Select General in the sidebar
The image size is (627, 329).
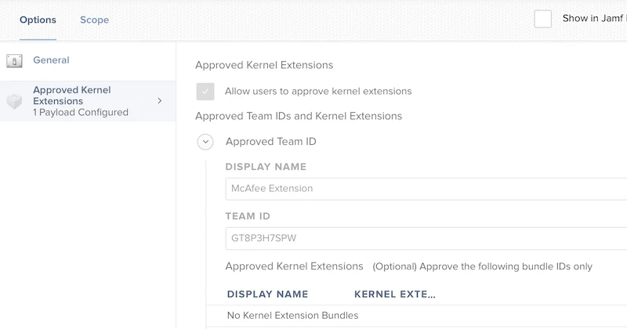pyautogui.click(x=51, y=60)
